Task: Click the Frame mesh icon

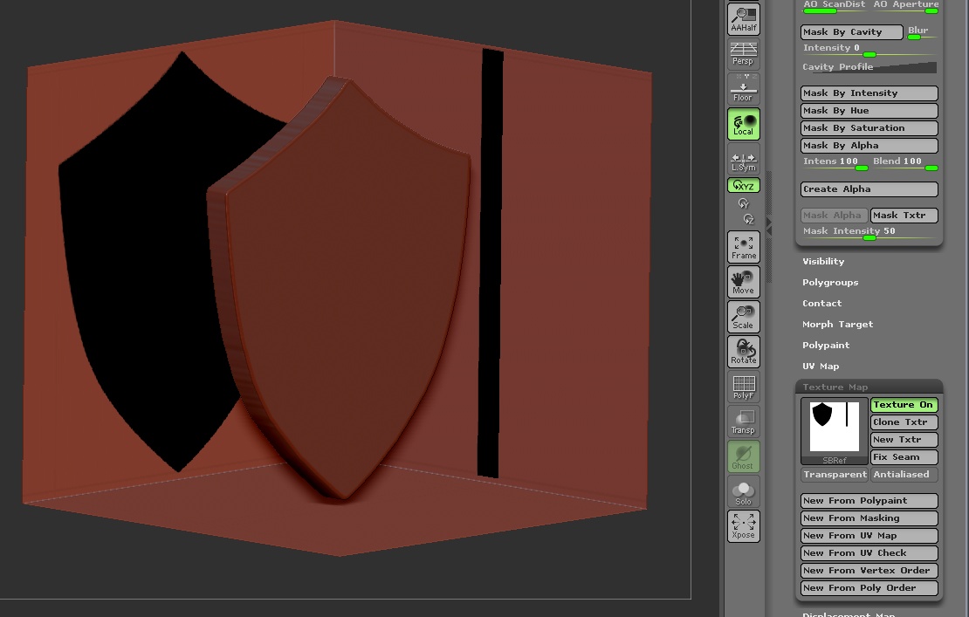Action: 744,247
